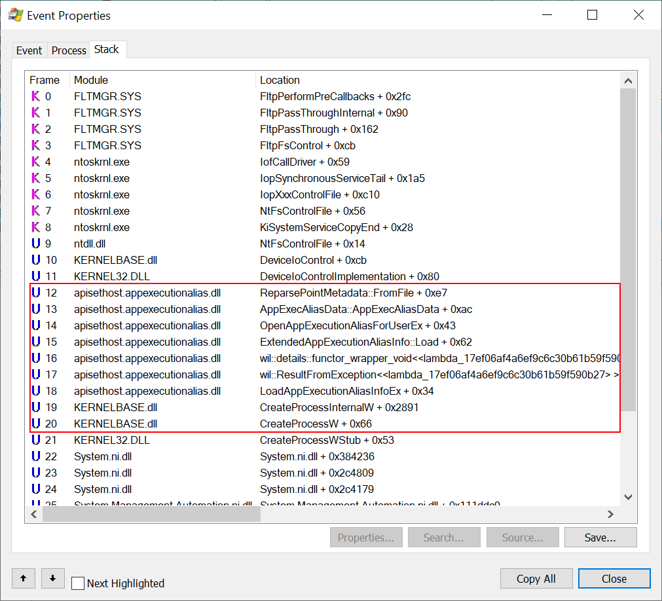Select the System.ni.dll + 0x2c4809 row
662x601 pixels.
click(x=323, y=473)
